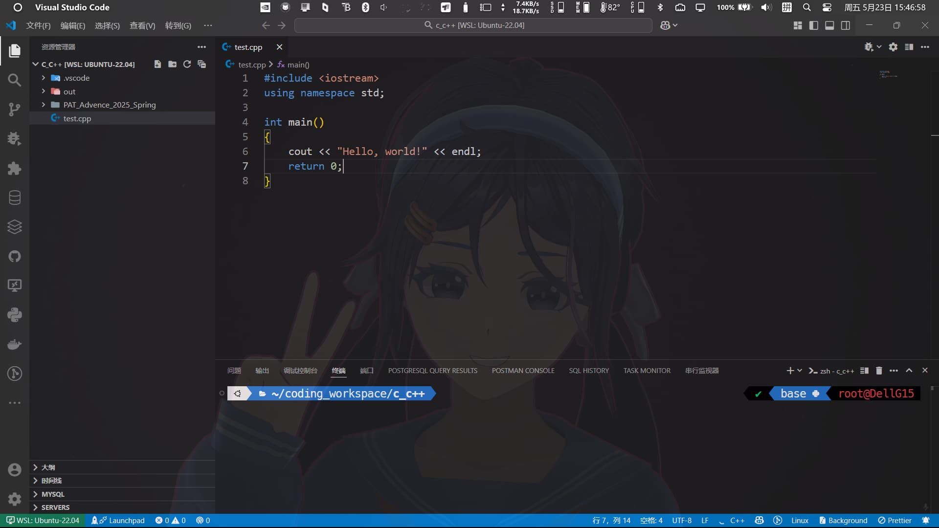Open the Search view in activity bar
939x528 pixels.
tap(15, 80)
